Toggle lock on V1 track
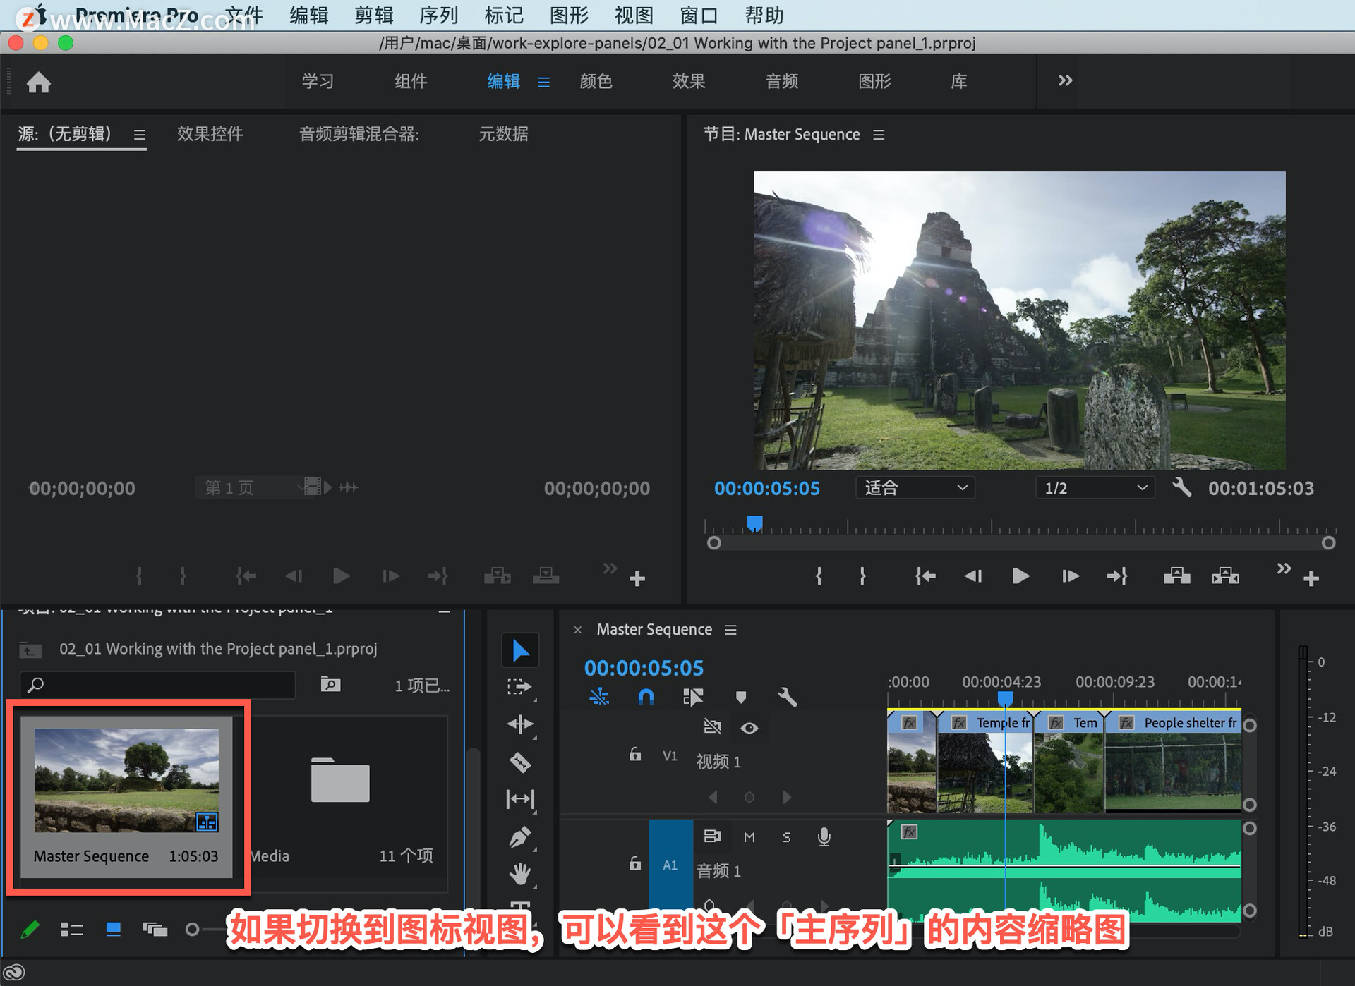1355x986 pixels. coord(635,755)
